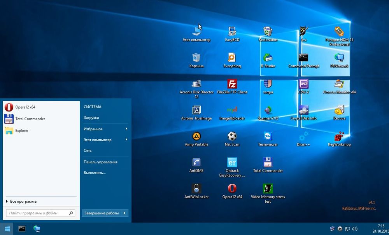The image size is (389, 235).
Task: Open Total Commander in Start menu list
Action: click(41, 119)
